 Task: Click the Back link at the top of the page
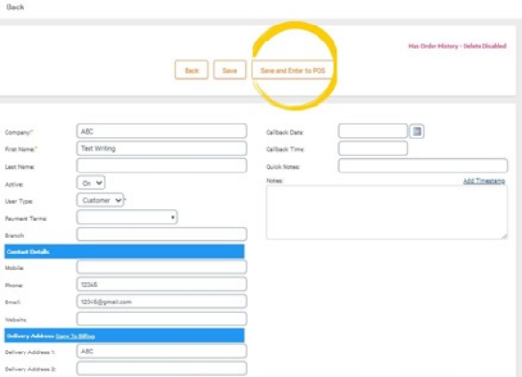pos(15,7)
